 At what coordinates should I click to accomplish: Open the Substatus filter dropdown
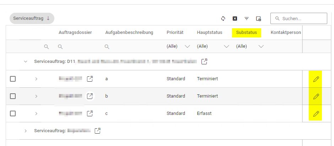pyautogui.click(x=261, y=46)
